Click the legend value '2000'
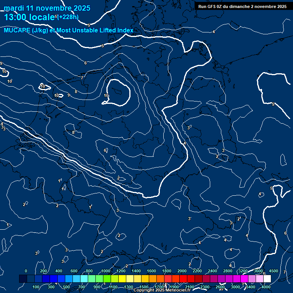 pos(182,271)
